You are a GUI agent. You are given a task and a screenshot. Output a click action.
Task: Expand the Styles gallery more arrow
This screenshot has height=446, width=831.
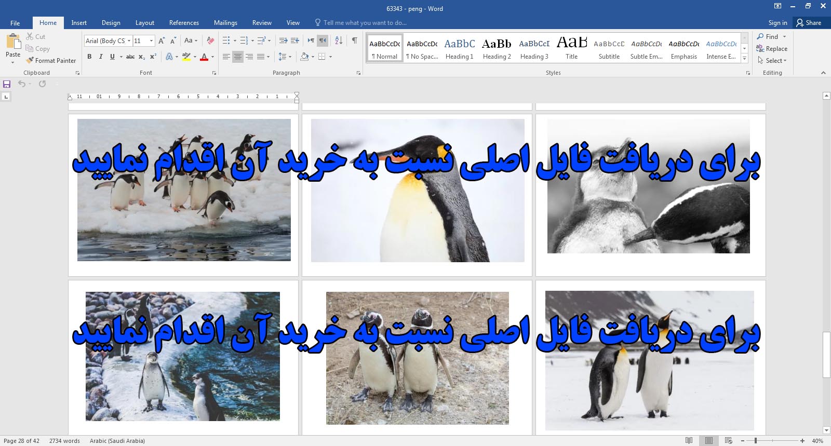pyautogui.click(x=744, y=59)
